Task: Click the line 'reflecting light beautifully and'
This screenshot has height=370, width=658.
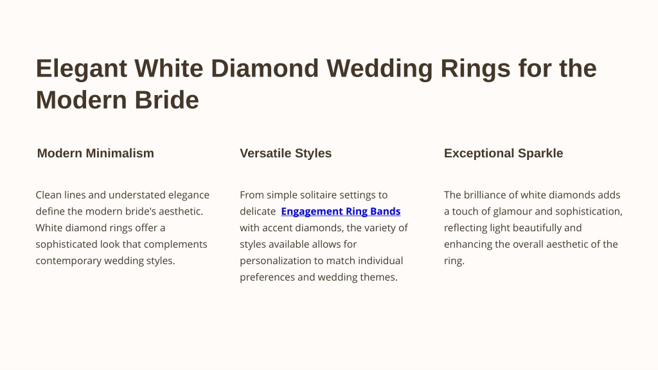Action: 513,228
